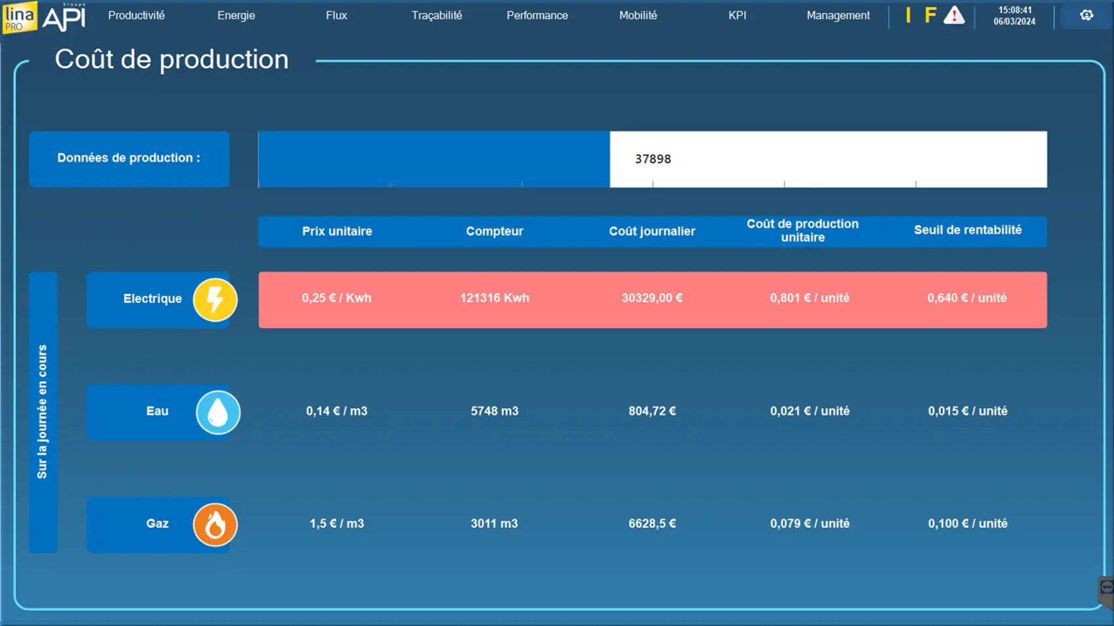Click the yellow lightning bolt Electrique icon
Image resolution: width=1114 pixels, height=626 pixels.
point(215,300)
